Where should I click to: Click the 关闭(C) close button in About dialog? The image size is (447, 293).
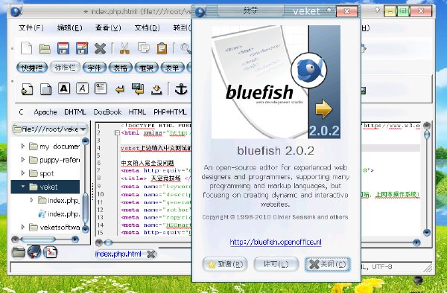(x=328, y=264)
